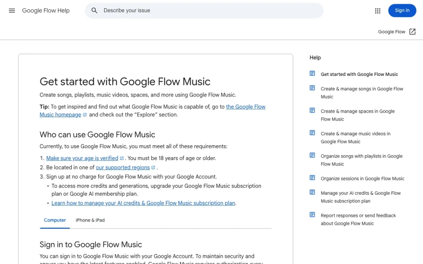423x264 pixels.
Task: Open Create & manage spaces in Google Flow Music
Action: [x=357, y=115]
